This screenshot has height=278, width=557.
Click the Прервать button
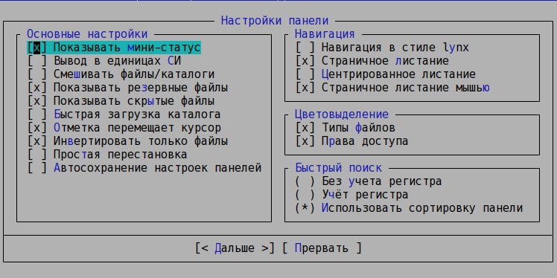click(x=322, y=248)
